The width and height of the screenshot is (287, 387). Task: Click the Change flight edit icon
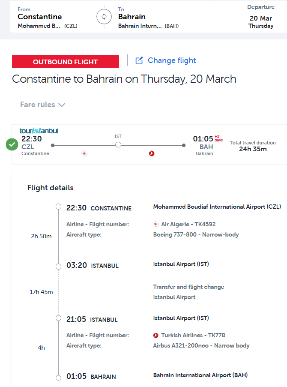pyautogui.click(x=139, y=61)
